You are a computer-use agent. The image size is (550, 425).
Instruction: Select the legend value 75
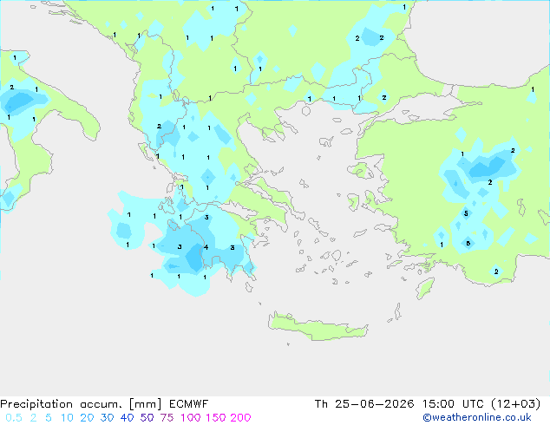(x=167, y=418)
